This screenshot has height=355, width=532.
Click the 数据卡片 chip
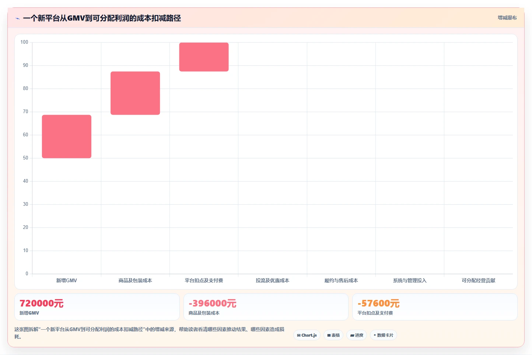coord(384,335)
